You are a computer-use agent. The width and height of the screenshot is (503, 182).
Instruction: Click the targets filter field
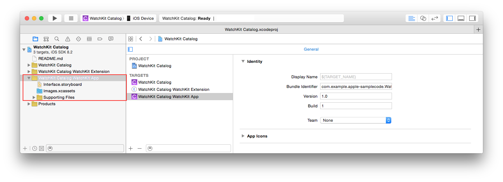188,148
